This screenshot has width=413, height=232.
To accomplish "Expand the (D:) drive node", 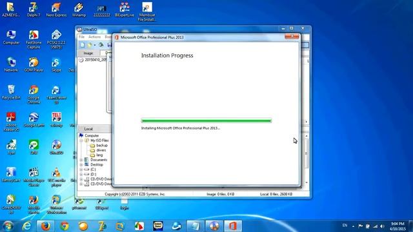I will tap(81, 175).
